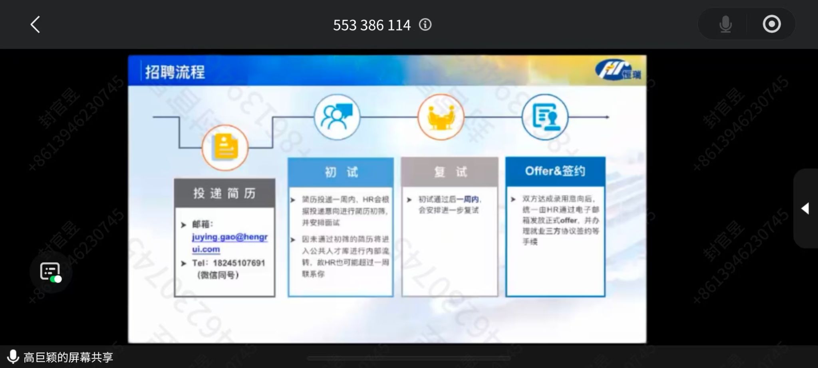Tap the microphone icon beside 高巨颖的屏幕共享
Viewport: 818px width, 368px height.
(13, 357)
